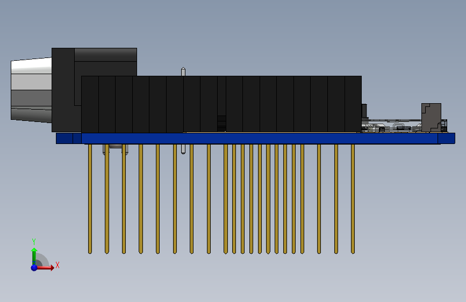
Task: Click the blue Z origin ball of triad
Action: click(x=34, y=268)
